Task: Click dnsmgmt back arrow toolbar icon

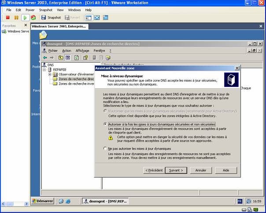Action: coord(45,58)
